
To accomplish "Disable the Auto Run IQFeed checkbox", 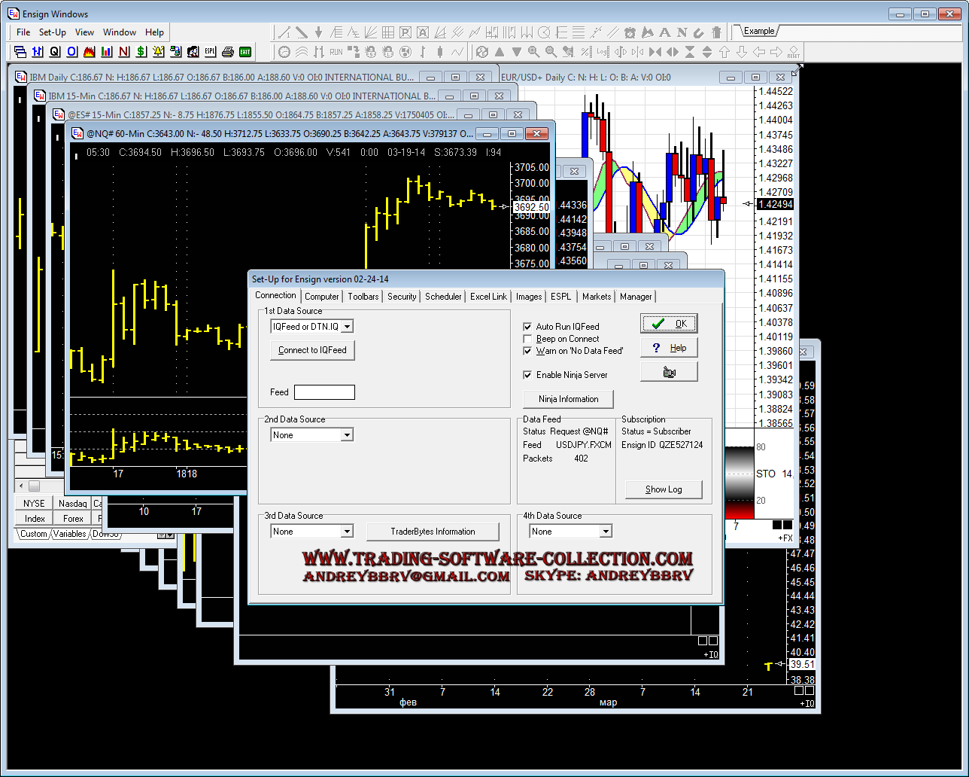I will click(527, 327).
